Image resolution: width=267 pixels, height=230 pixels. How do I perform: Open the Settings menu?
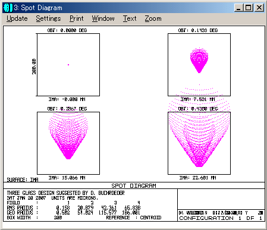point(48,18)
